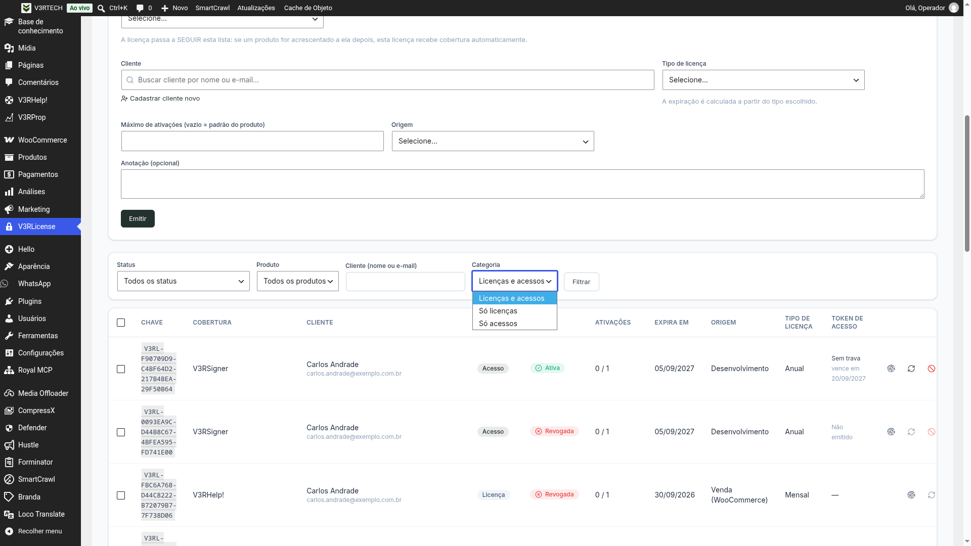Screen dimensions: 971x546
Task: Check the row for key V3RL-F90709D9
Action: 121,369
